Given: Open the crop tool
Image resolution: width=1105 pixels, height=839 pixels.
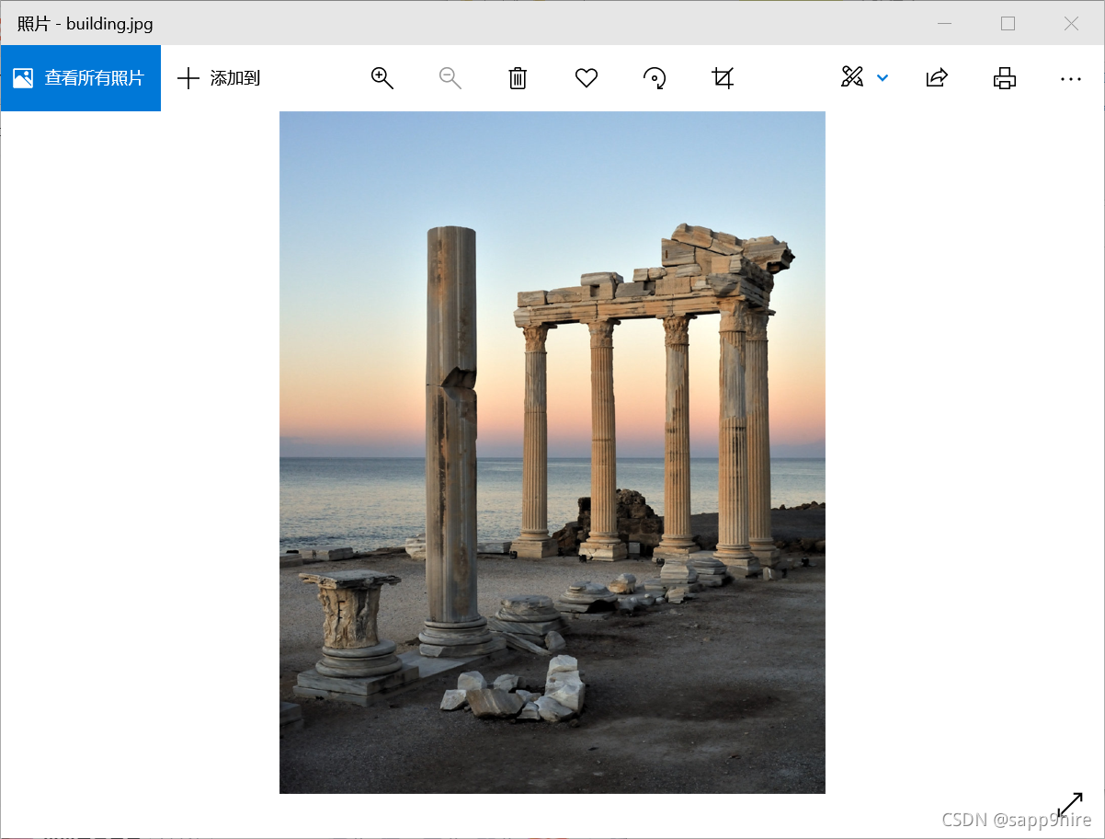Looking at the screenshot, I should point(723,78).
